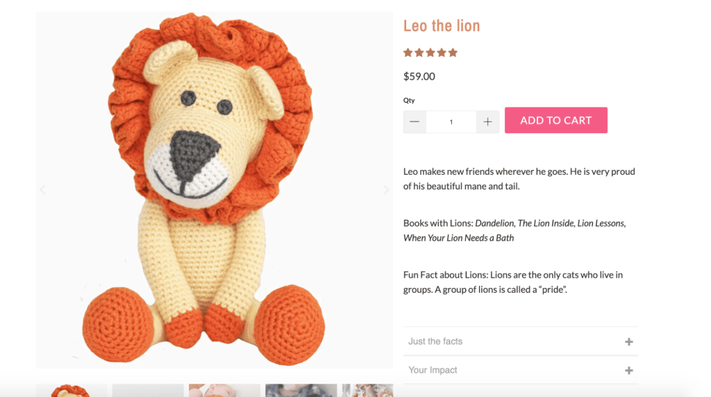Increase quantity with the plus button
Screen dimensions: 711x397
point(487,122)
